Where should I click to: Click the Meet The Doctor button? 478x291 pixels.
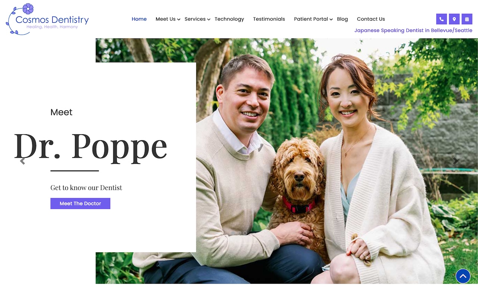(80, 203)
